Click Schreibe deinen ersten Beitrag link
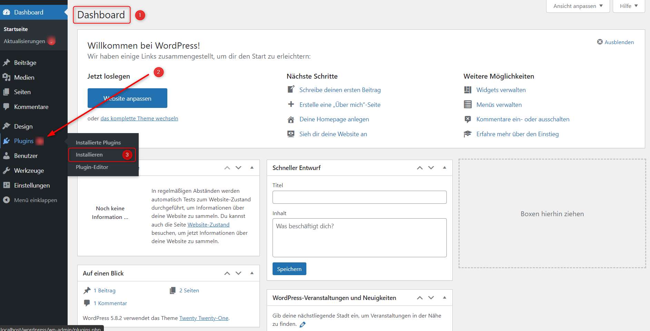Image resolution: width=650 pixels, height=331 pixels. tap(340, 90)
